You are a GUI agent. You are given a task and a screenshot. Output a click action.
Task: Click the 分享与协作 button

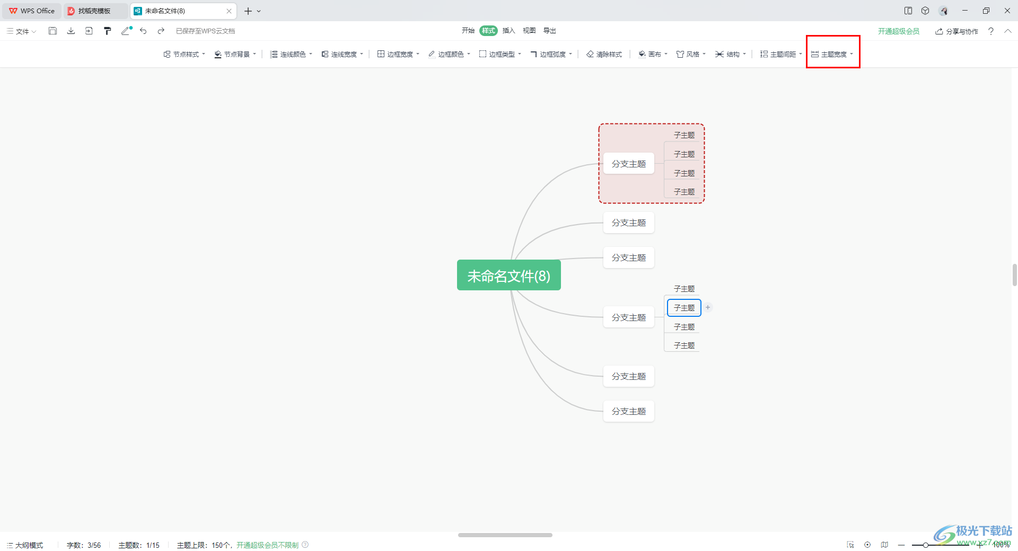click(x=957, y=31)
